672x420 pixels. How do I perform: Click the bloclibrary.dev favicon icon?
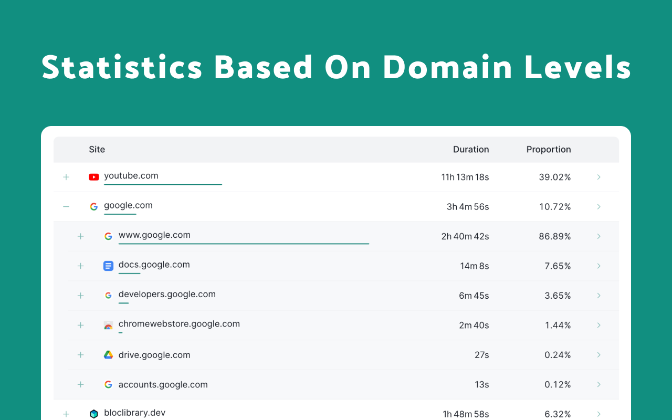click(x=94, y=414)
